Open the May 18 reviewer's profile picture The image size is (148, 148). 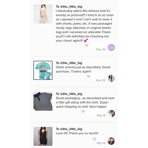point(111,114)
